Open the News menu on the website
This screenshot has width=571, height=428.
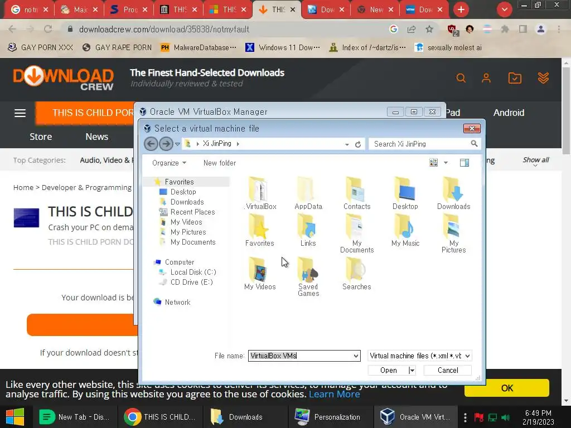point(97,137)
